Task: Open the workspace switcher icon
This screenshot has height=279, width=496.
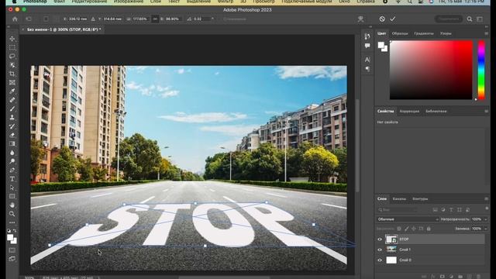Action: (480, 19)
